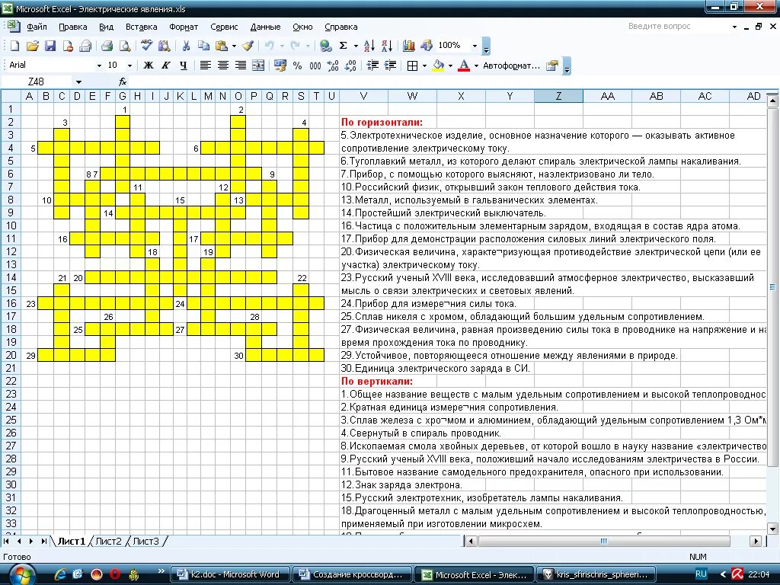Screen dimensions: 780x585
Task: Click the horizontal scrollbar thumb
Action: click(603, 542)
